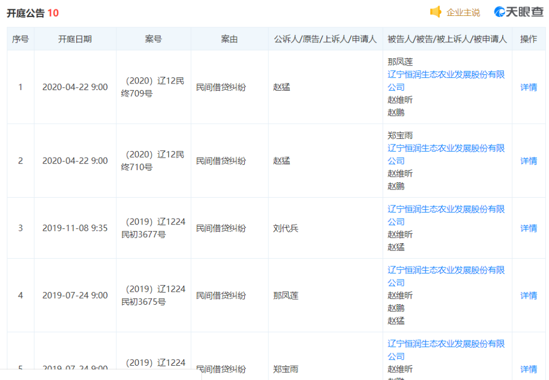Screen dimensions: 549x380
Task: Select date 2019-11-08 9:35
Action: pos(75,228)
